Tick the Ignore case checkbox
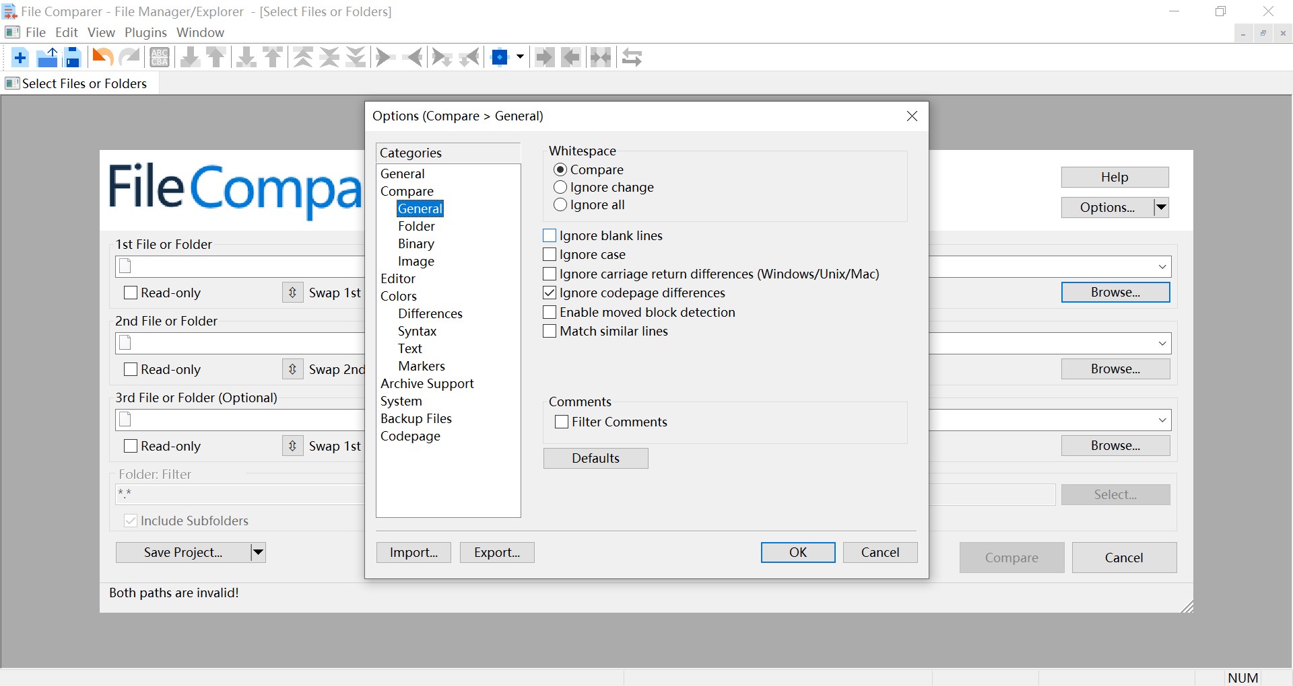Viewport: 1293px width, 686px height. click(x=550, y=254)
